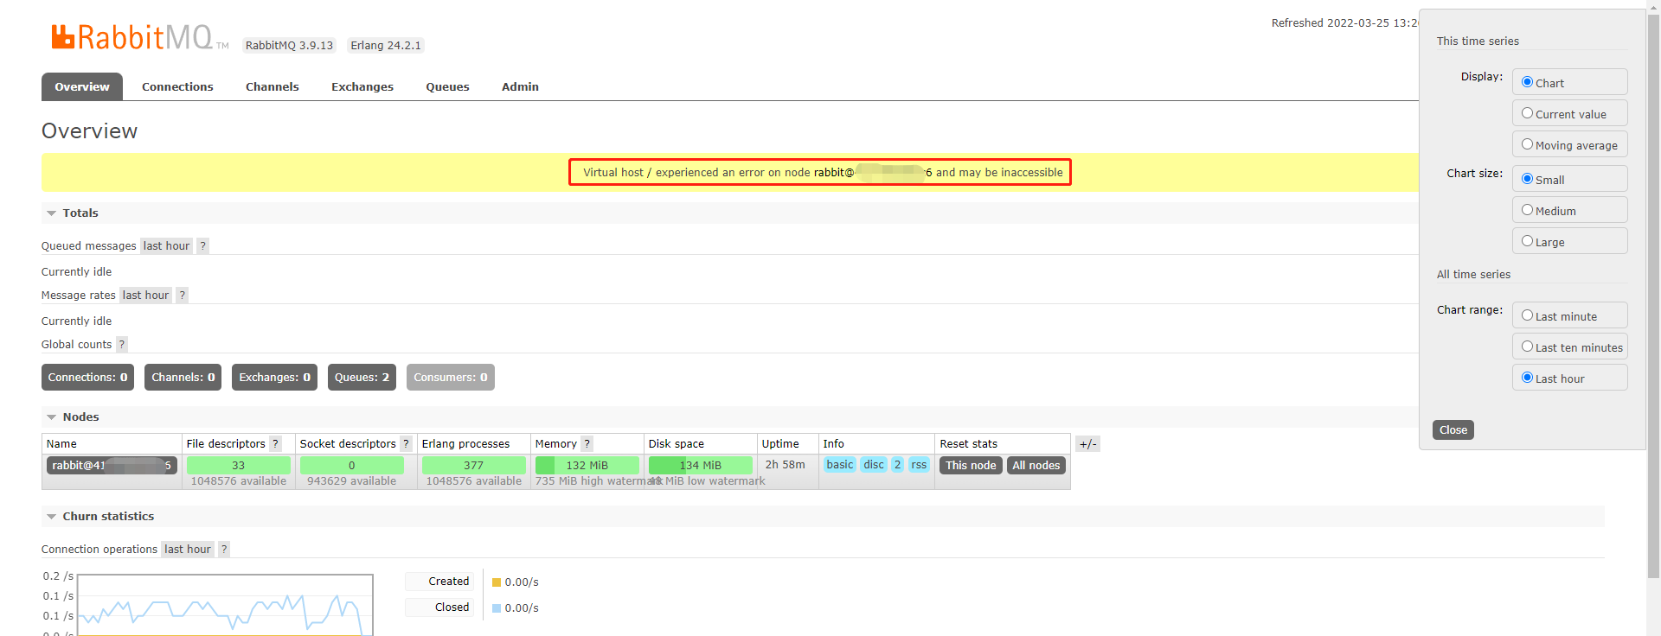Click the 'rss' info tag

point(919,465)
